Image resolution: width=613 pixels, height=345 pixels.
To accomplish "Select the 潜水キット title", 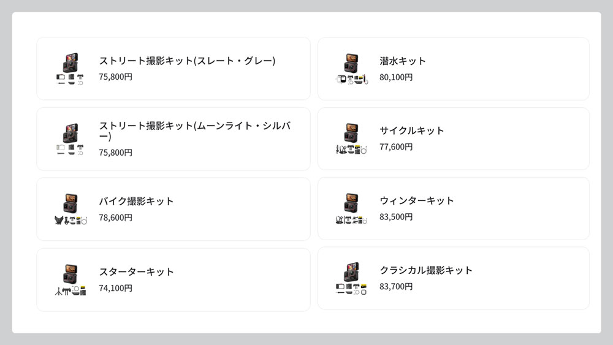I will coord(402,61).
